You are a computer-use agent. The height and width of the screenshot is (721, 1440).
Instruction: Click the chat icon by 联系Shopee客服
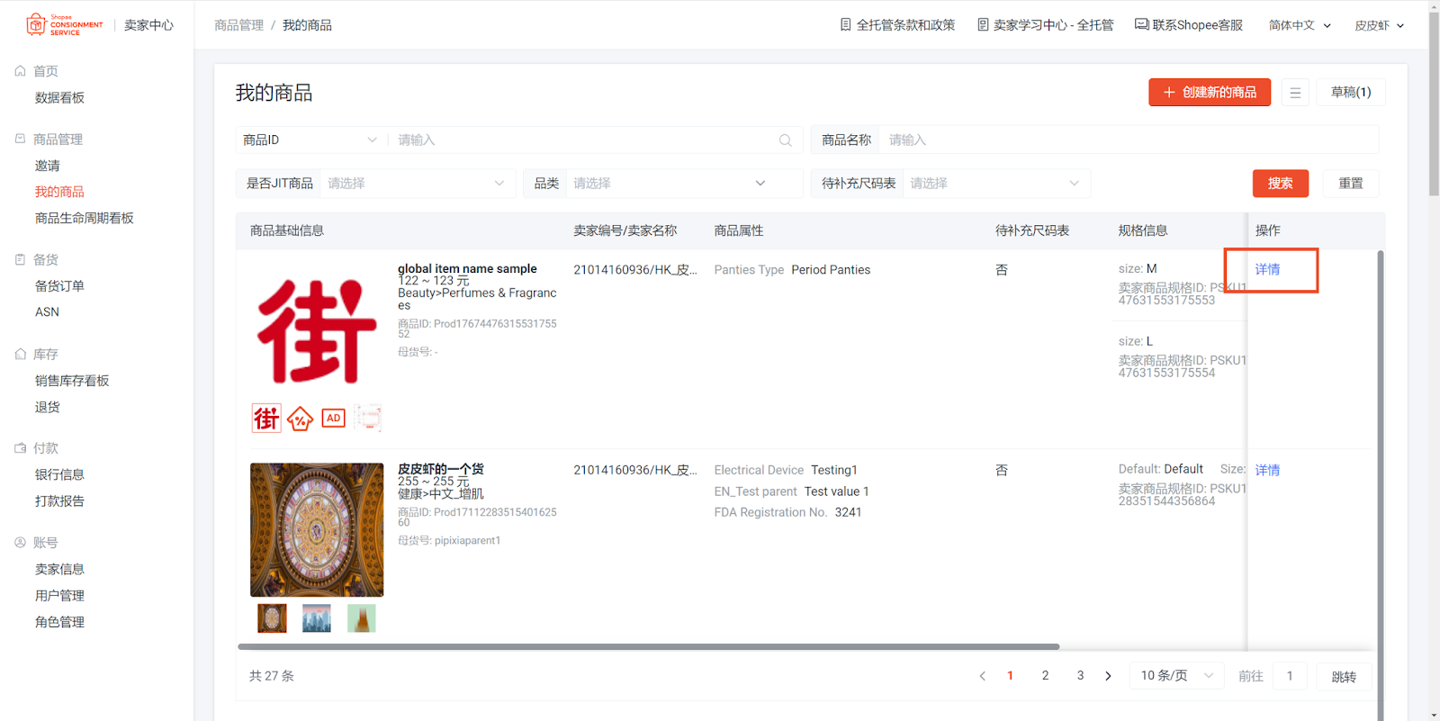(x=1141, y=24)
